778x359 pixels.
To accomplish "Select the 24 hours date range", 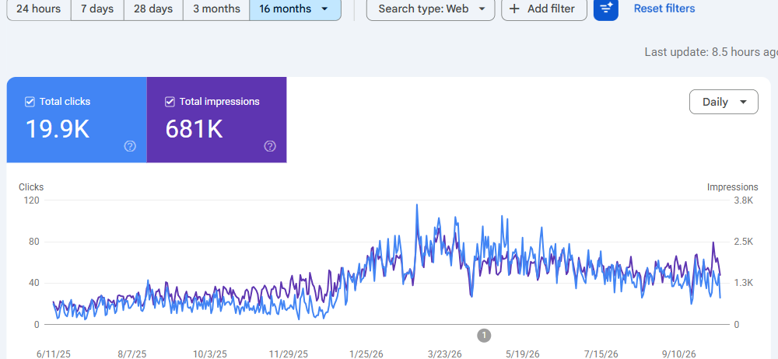I will [x=39, y=9].
